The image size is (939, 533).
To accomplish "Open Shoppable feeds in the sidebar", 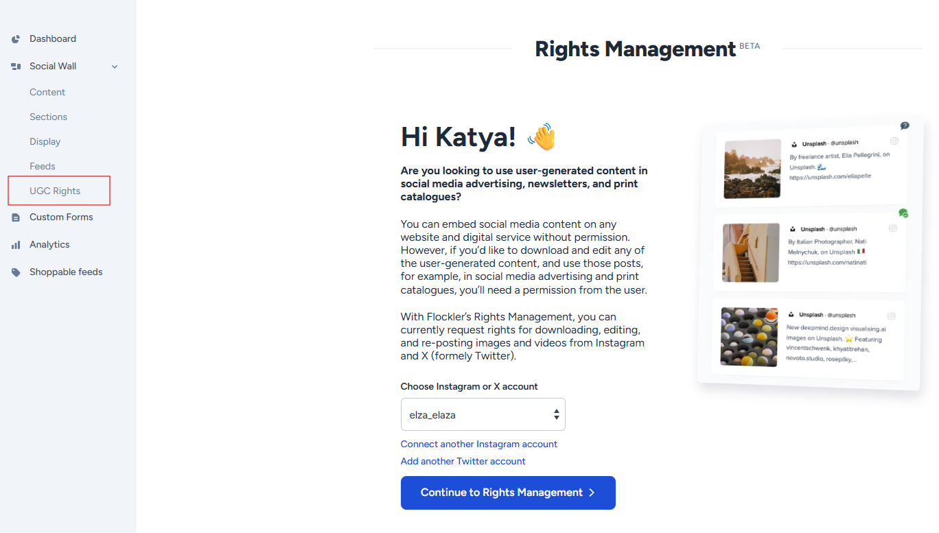I will 66,272.
